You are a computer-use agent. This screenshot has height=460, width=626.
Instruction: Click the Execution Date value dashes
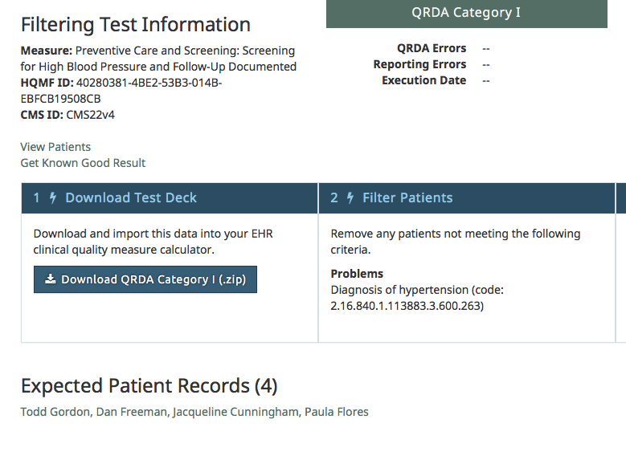point(486,80)
